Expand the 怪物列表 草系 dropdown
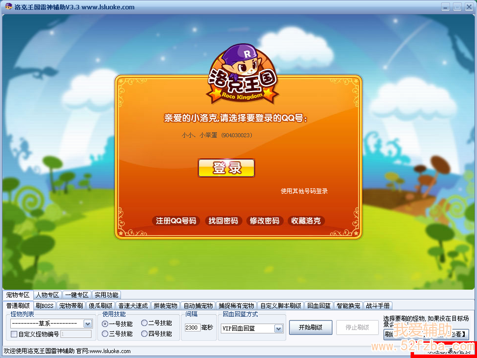The width and height of the screenshot is (477, 358). click(x=88, y=324)
